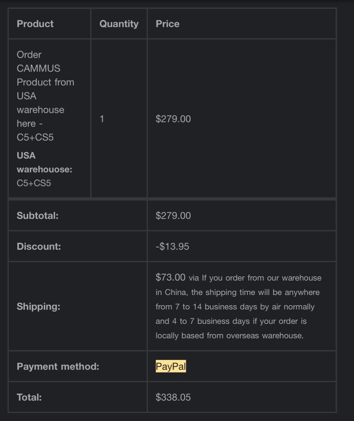Click the C5+CS5 variant value below warehouose label
The image size is (354, 421).
pyautogui.click(x=34, y=183)
